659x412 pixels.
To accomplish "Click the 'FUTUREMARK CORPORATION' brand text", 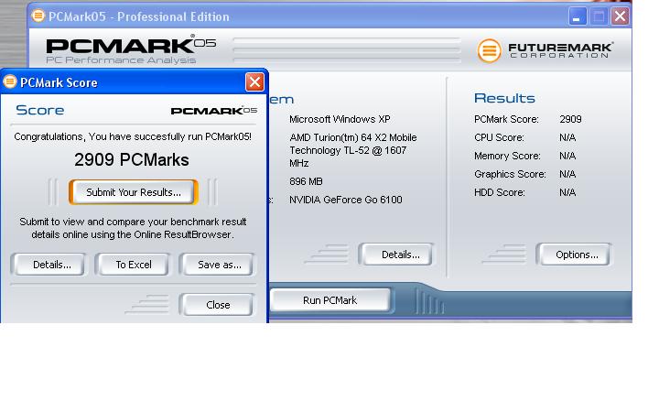I will (x=560, y=50).
